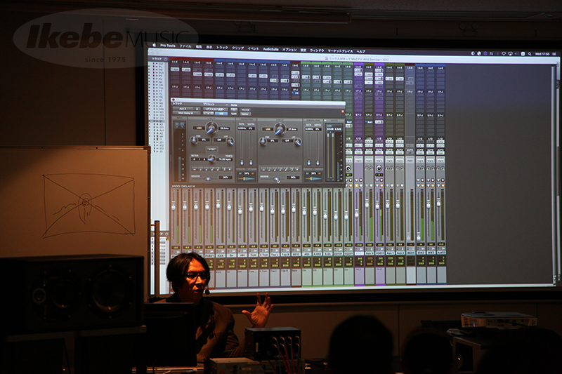
Task: Toggle the SYNC button in Mod Delay
Action: click(211, 149)
